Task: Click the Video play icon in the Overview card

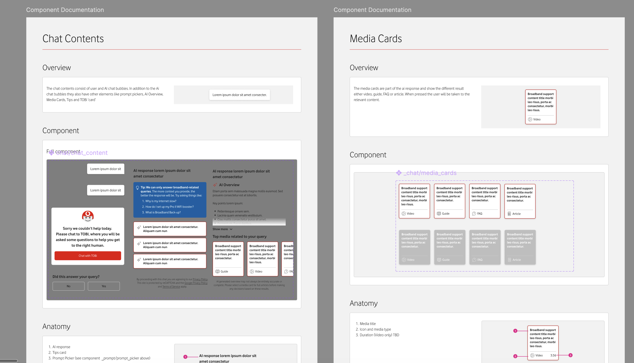Action: point(530,119)
